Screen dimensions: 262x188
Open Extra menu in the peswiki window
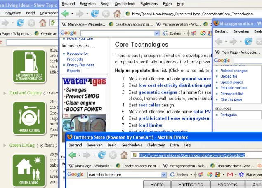pyautogui.click(x=167, y=4)
